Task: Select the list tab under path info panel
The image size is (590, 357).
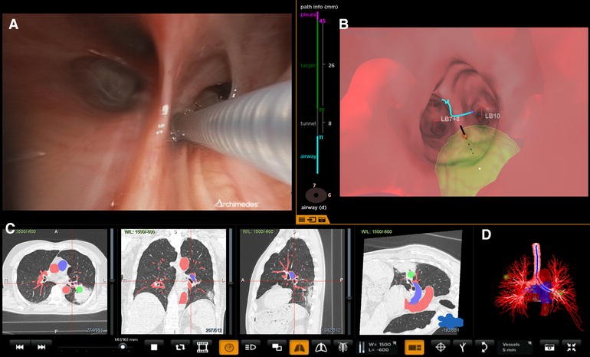Action: [300, 219]
